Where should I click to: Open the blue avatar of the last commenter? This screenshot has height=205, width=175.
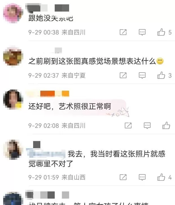coord(13,199)
